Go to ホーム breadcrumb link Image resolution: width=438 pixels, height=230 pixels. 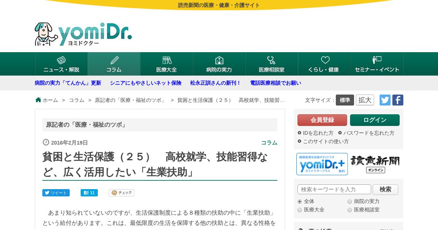click(x=50, y=100)
